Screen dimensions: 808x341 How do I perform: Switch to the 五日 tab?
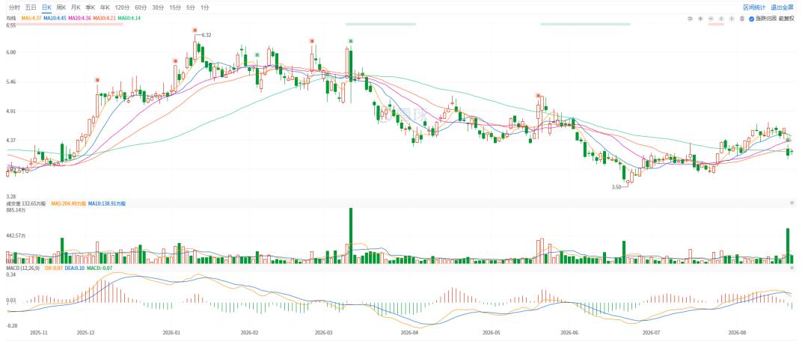point(31,7)
